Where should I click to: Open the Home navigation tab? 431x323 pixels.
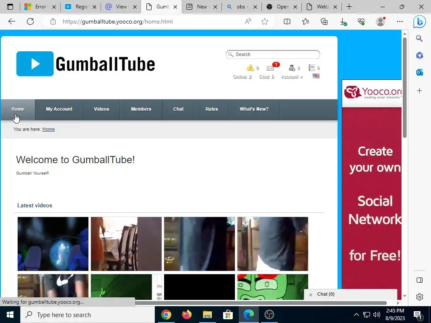[18, 109]
